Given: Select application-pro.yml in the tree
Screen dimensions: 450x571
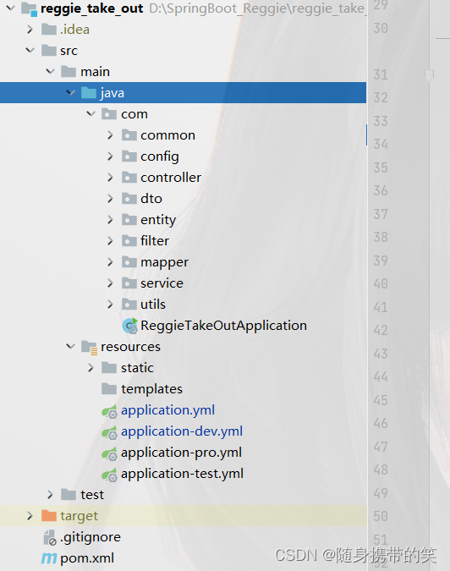Looking at the screenshot, I should (181, 453).
